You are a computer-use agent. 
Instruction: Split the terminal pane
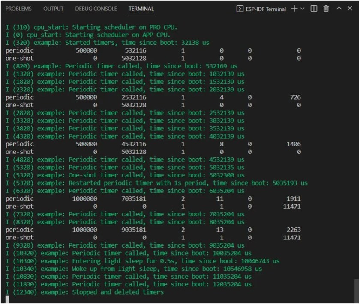(314, 8)
